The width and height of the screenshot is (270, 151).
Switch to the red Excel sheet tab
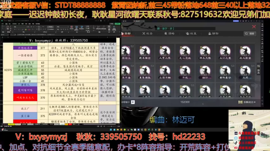tap(70, 124)
